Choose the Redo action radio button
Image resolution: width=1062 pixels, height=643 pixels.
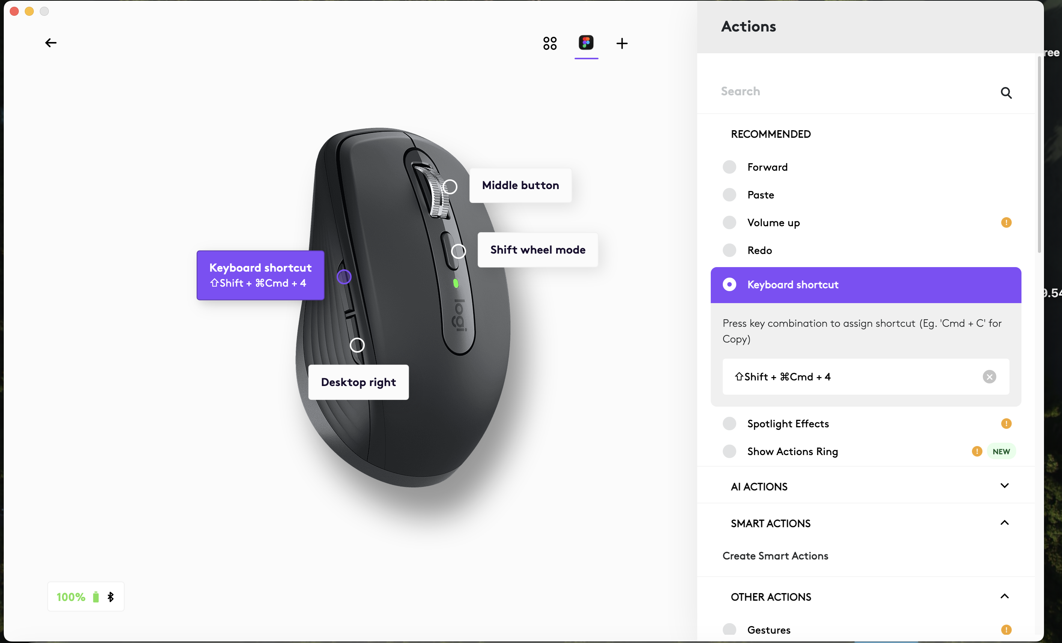click(x=729, y=250)
